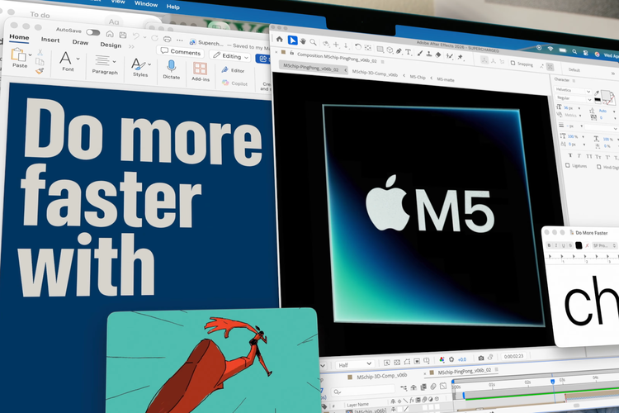Select the Rotation tool in After Effects
The image size is (619, 413).
pyautogui.click(x=358, y=46)
